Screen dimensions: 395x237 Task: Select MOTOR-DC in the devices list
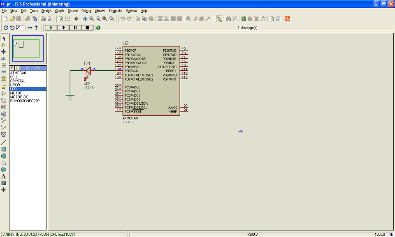tap(28, 97)
